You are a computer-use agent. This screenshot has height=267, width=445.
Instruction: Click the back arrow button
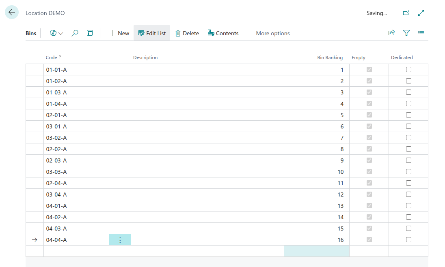[x=12, y=13]
